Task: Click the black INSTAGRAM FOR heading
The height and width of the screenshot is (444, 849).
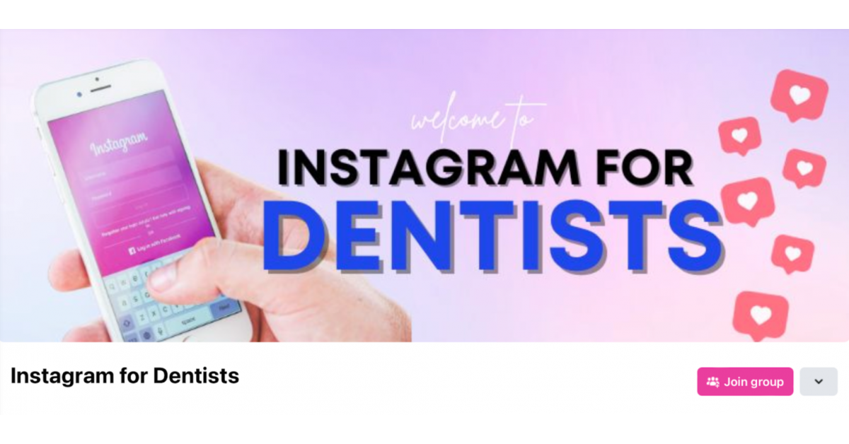Action: point(485,168)
